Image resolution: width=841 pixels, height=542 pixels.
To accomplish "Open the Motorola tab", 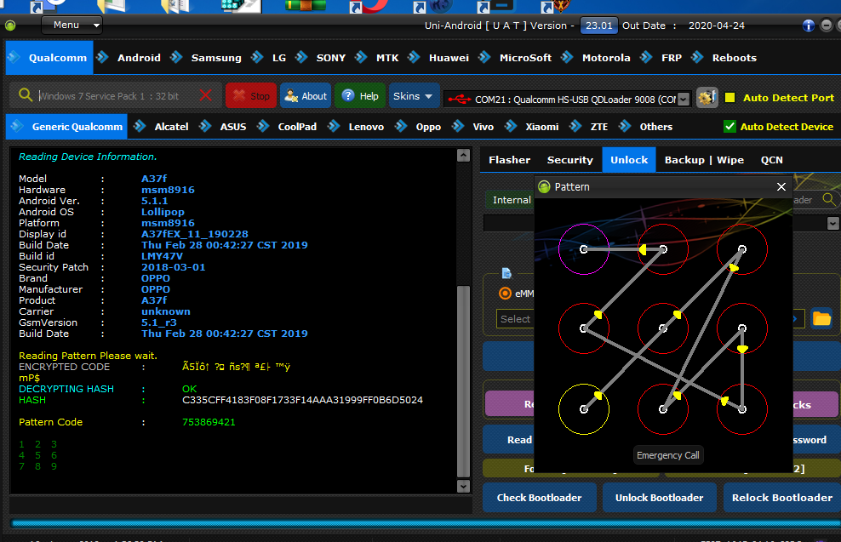I will (606, 57).
